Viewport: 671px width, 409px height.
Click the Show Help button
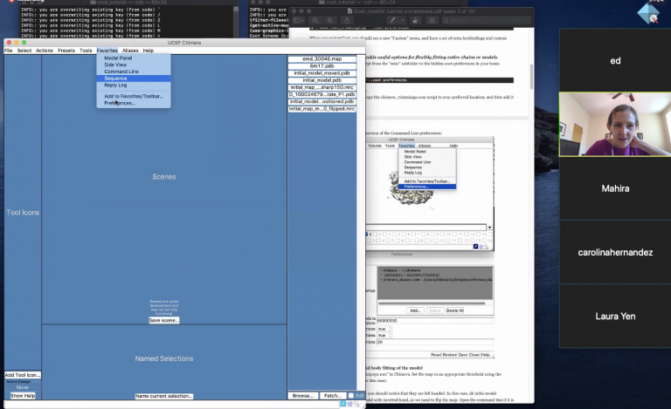[23, 396]
